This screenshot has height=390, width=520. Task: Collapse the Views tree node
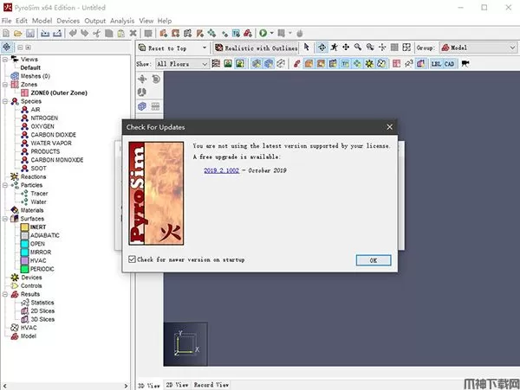[x=5, y=59]
